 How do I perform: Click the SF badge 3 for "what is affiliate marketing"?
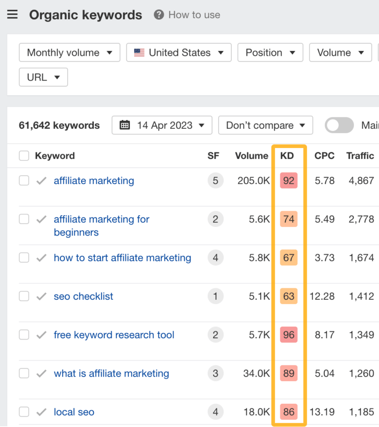tap(215, 373)
